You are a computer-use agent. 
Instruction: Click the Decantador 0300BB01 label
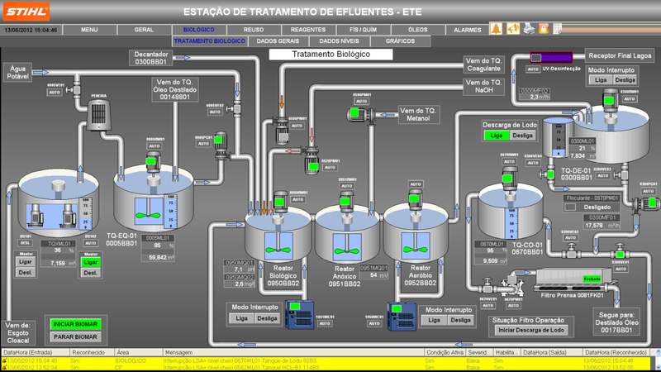(x=151, y=58)
